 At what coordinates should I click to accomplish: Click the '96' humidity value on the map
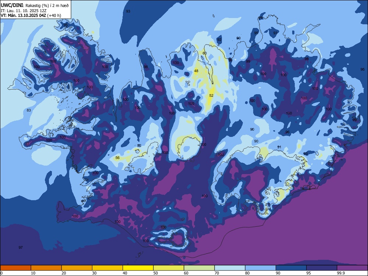pos(287,132)
